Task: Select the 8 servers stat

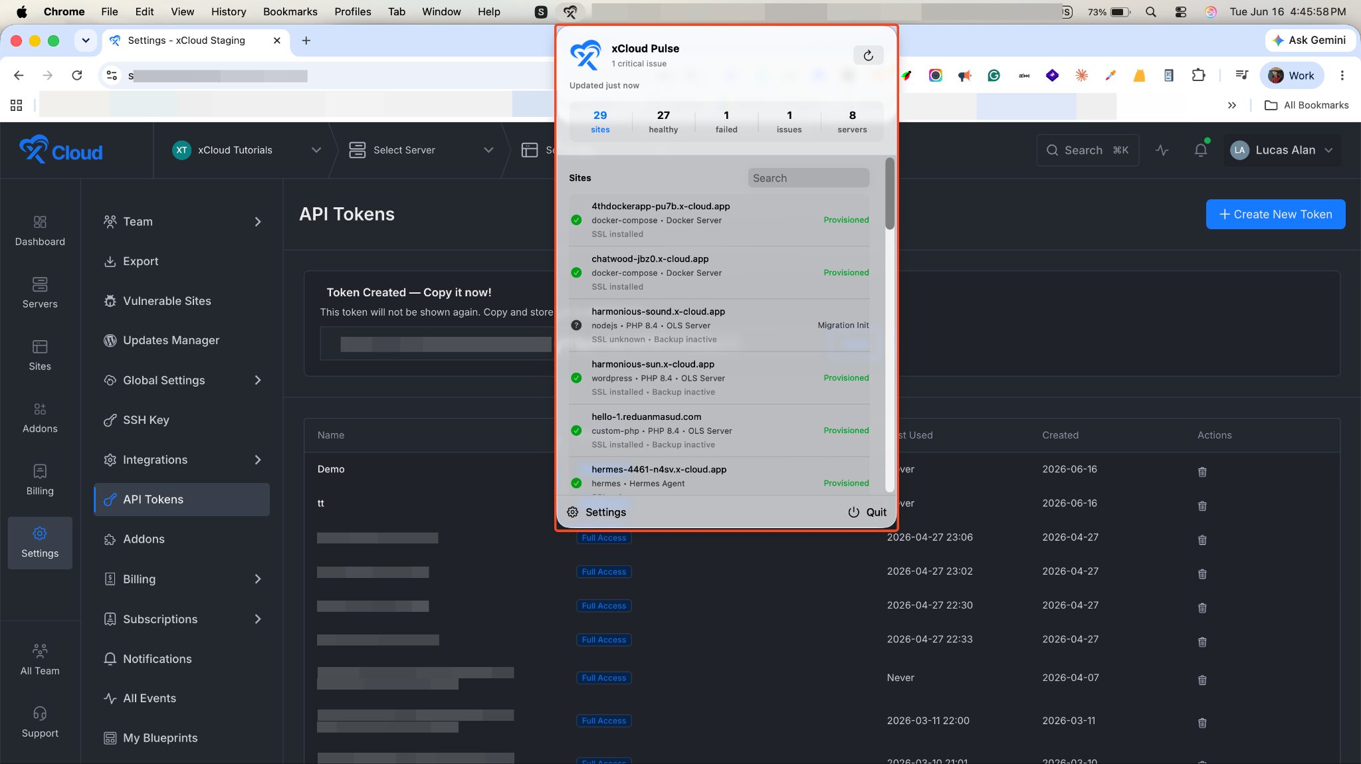Action: (x=852, y=122)
